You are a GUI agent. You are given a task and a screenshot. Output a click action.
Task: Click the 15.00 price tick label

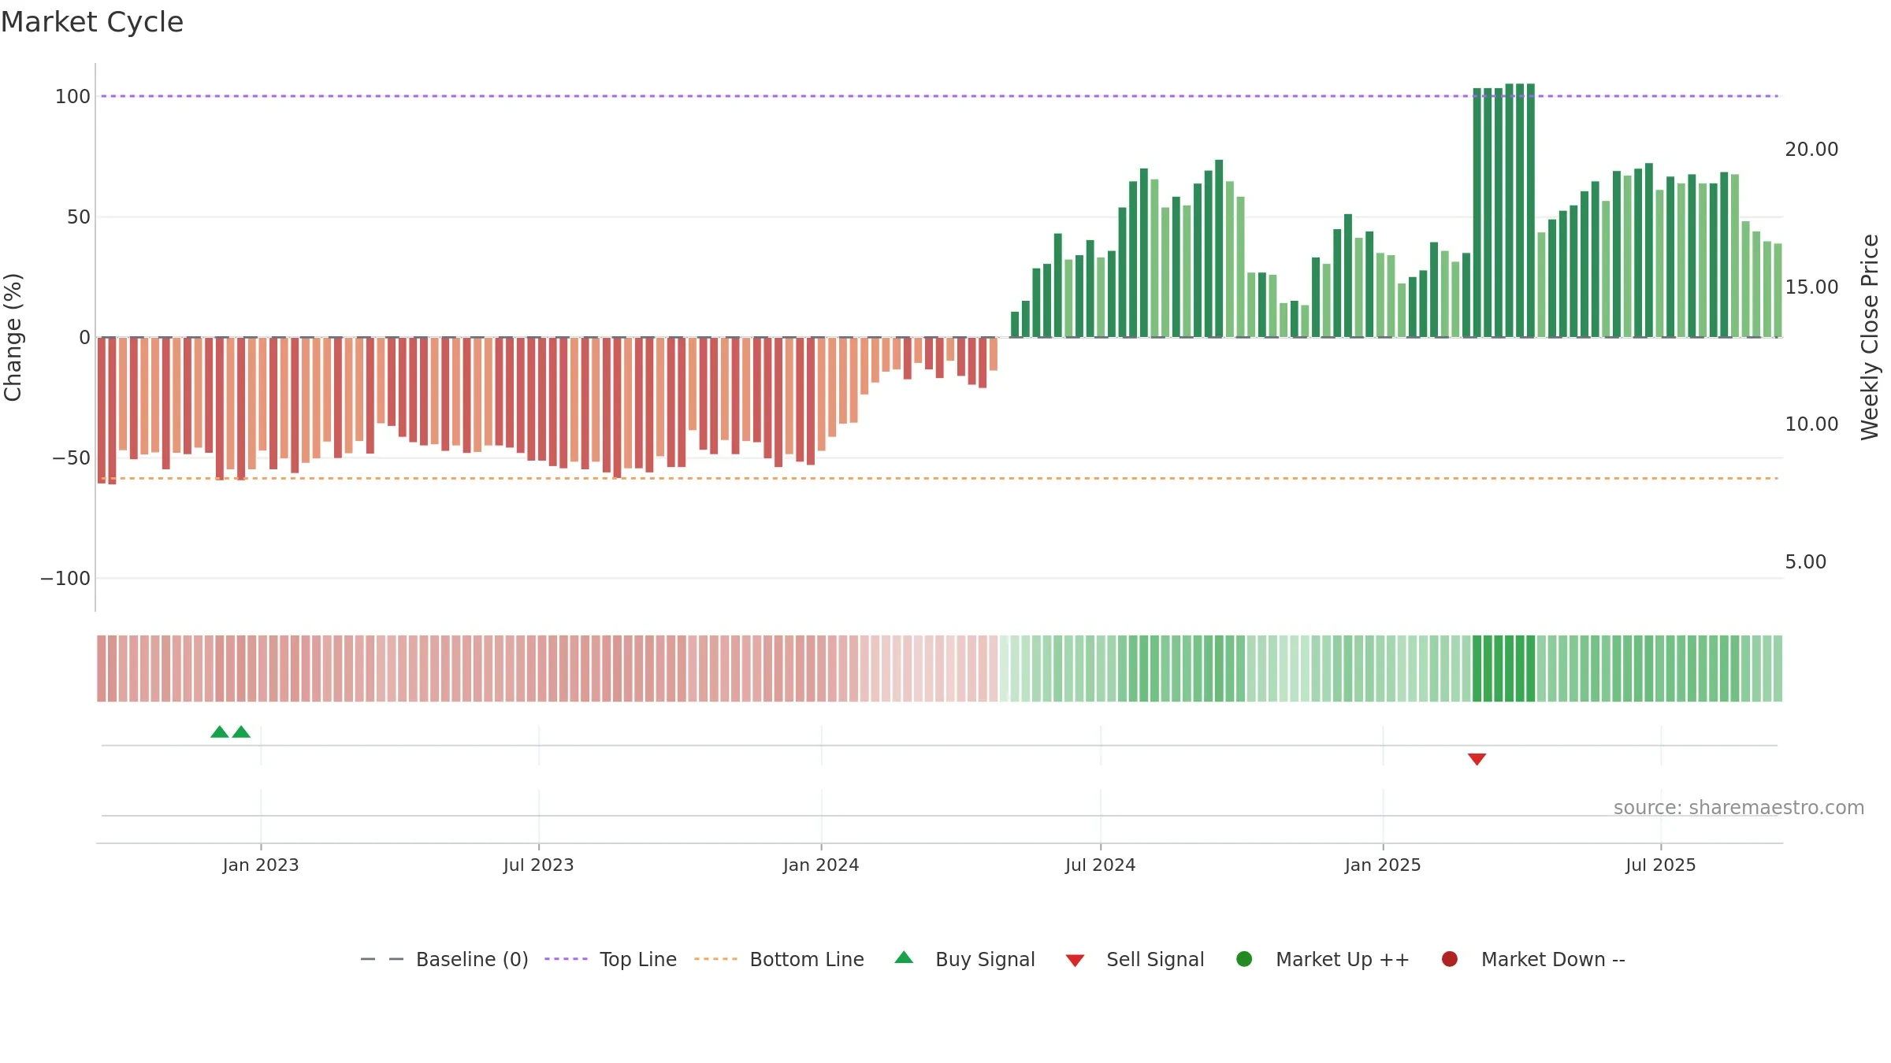coord(1811,287)
